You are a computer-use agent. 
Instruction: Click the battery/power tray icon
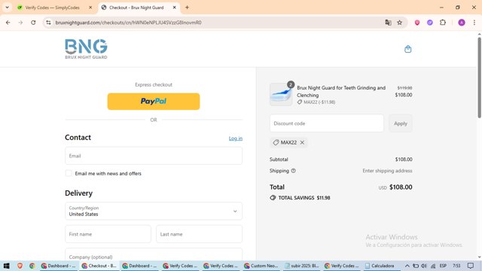tap(416, 266)
